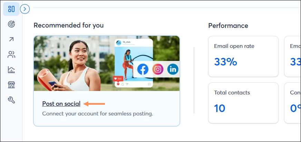Open the Email open rate card
301x142 pixels.
coord(243,56)
